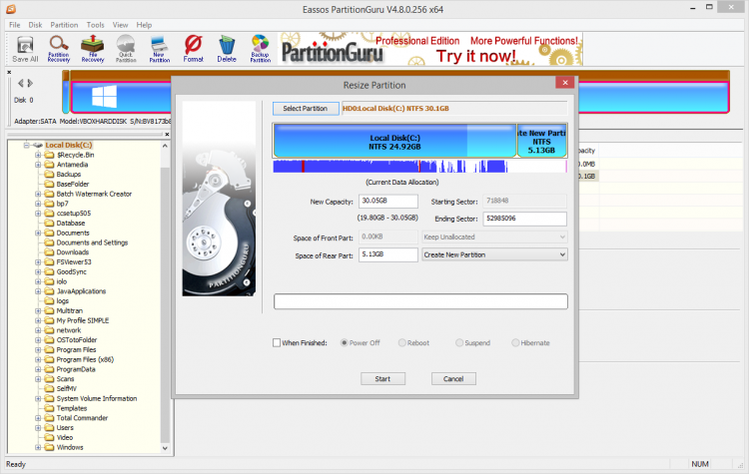
Task: Go to previous disk arrow
Action: (21, 83)
